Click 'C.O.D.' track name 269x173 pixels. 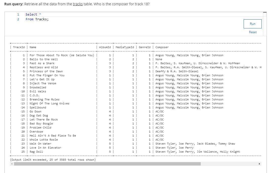pyautogui.click(x=34, y=95)
